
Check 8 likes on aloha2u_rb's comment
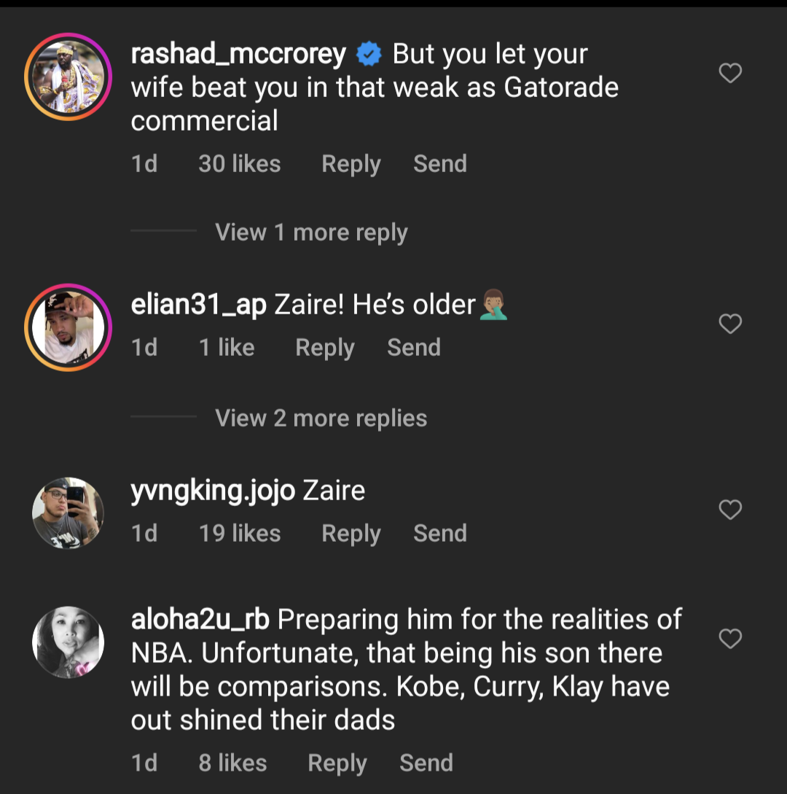pos(232,763)
